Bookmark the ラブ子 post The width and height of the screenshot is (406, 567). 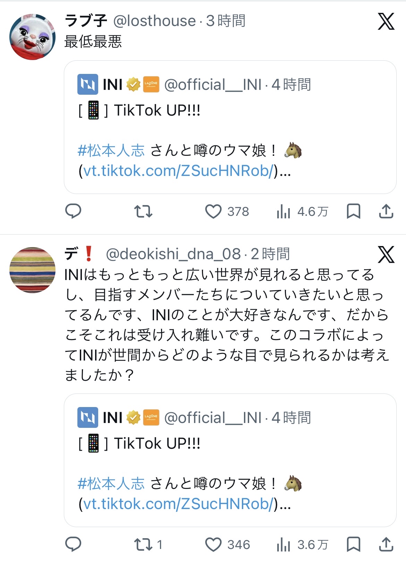353,211
